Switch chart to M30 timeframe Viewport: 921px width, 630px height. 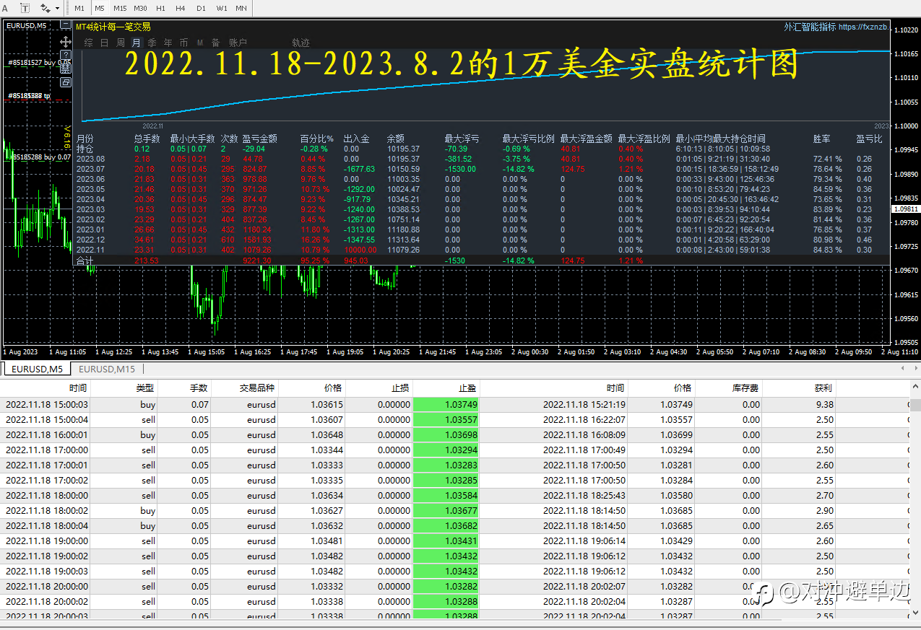click(140, 9)
